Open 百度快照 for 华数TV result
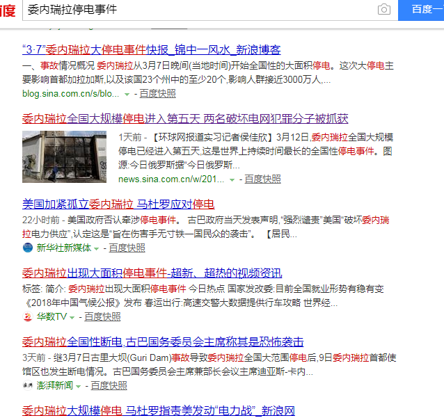Image resolution: width=444 pixels, height=418 pixels. tap(102, 316)
